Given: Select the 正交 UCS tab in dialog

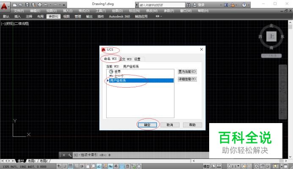Looking at the screenshot, I should [125, 59].
